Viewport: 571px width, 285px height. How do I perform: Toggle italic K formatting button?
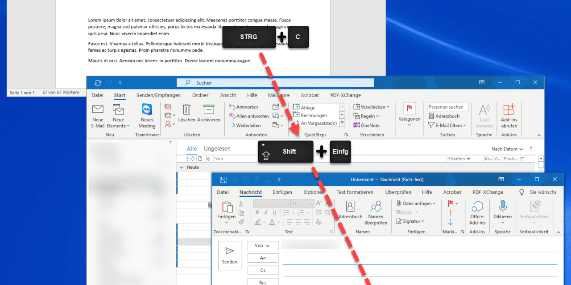(267, 212)
